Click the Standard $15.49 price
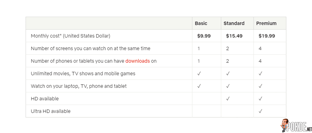This screenshot has width=312, height=133. pyautogui.click(x=234, y=36)
